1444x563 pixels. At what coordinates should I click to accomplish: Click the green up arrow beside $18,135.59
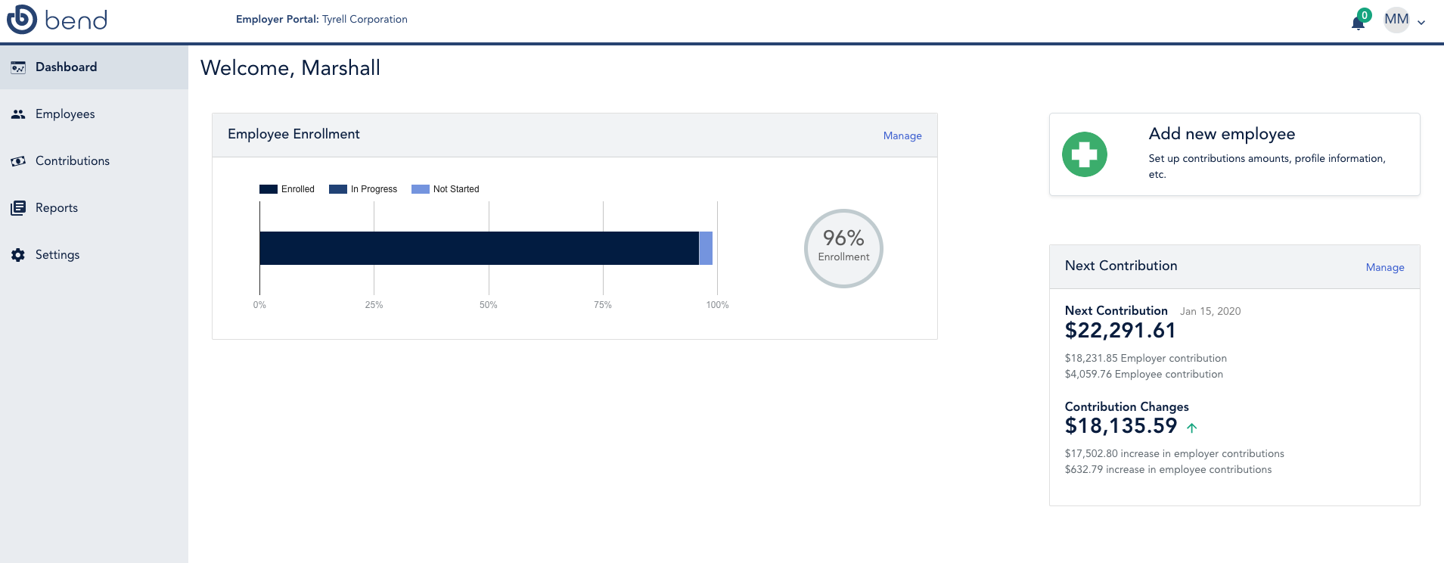pyautogui.click(x=1192, y=428)
